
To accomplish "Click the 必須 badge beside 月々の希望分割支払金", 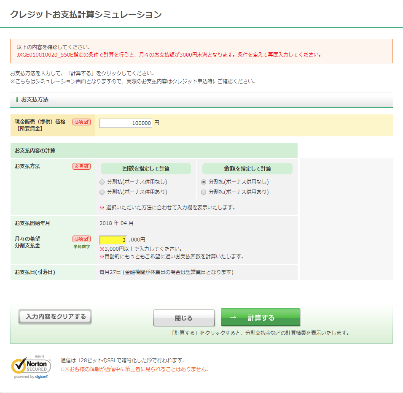I will click(81, 239).
